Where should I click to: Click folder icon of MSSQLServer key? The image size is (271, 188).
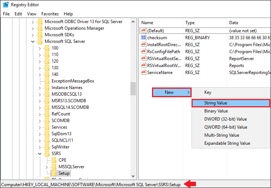click(54, 166)
